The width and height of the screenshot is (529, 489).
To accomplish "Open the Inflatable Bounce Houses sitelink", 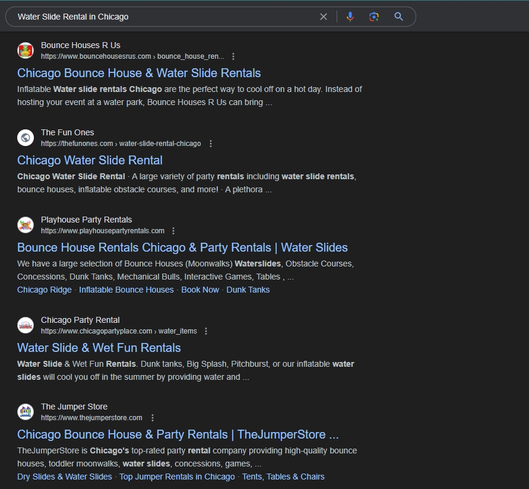I will click(126, 290).
